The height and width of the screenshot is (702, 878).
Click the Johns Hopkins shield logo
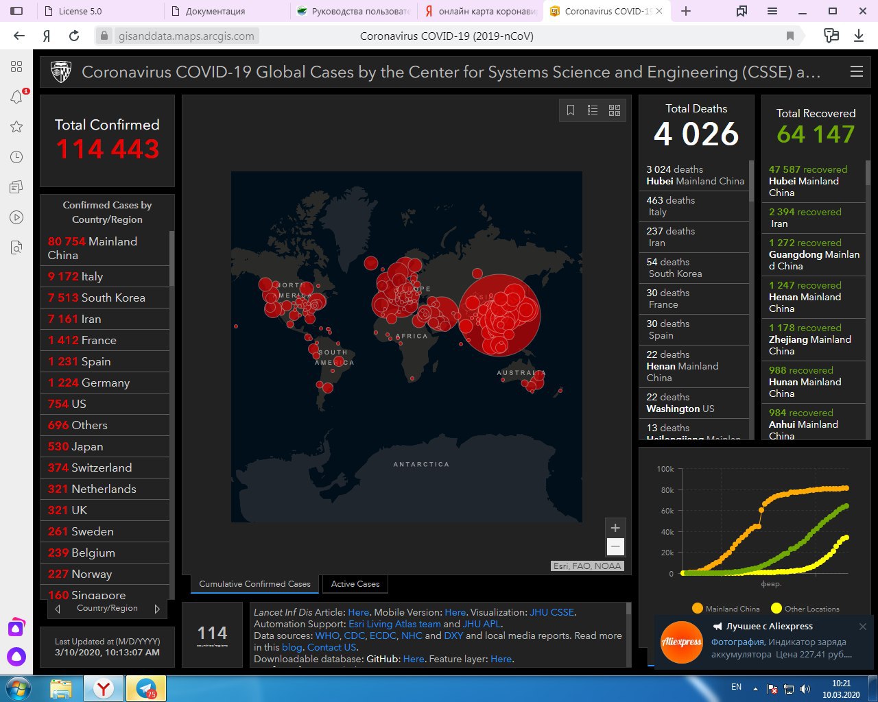pyautogui.click(x=62, y=71)
